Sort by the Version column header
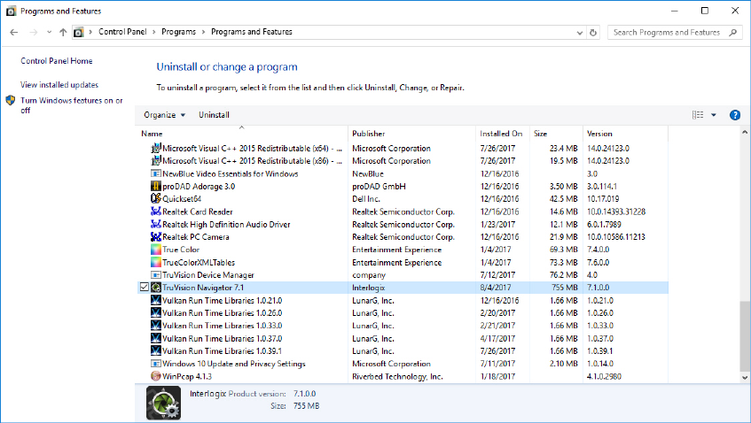751x423 pixels. click(x=599, y=134)
